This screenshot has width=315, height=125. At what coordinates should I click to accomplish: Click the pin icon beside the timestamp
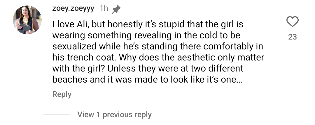point(116,10)
